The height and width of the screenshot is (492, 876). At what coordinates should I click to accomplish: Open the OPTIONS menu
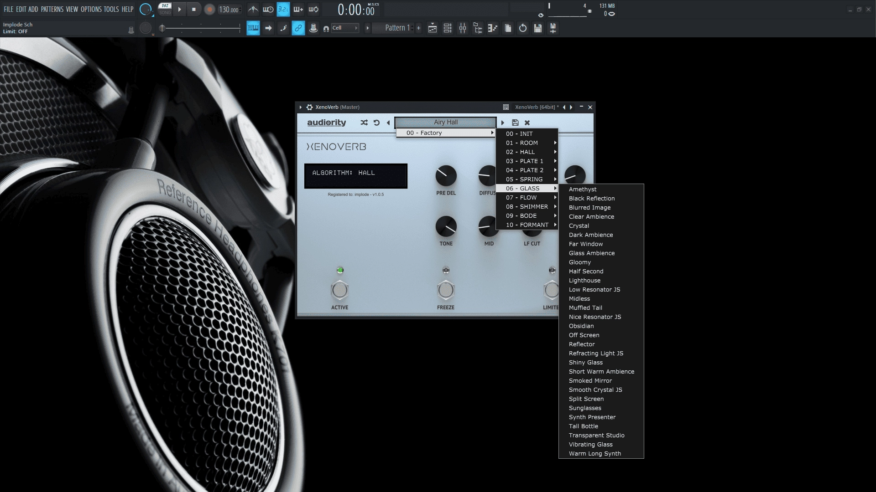(91, 9)
